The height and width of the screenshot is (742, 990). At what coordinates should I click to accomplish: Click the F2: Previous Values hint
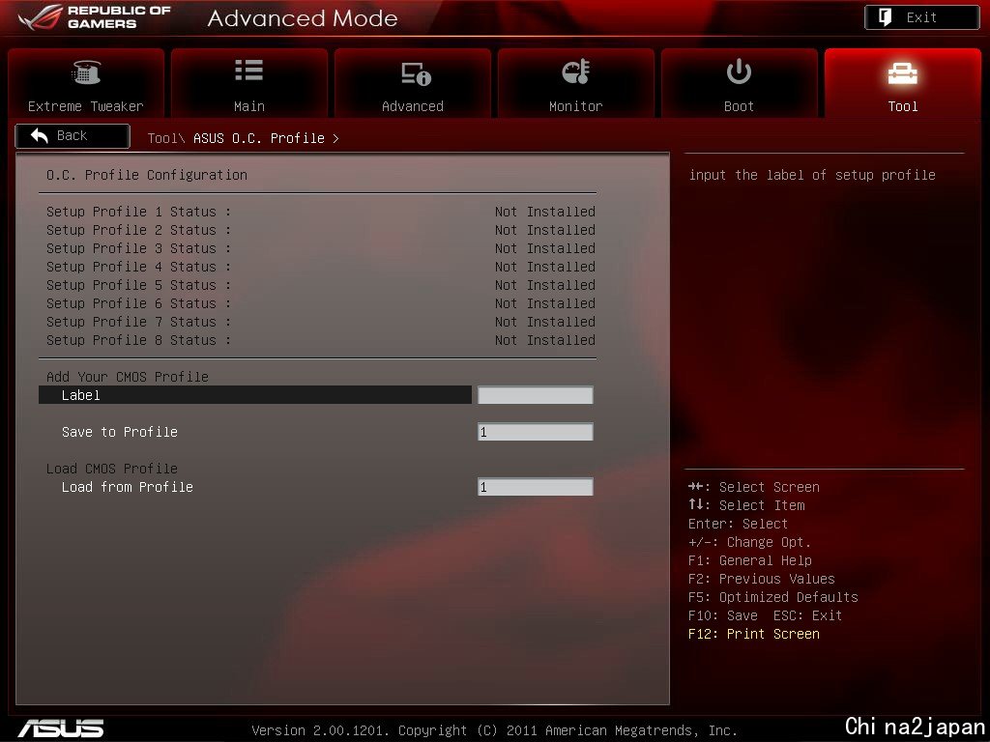pos(762,579)
